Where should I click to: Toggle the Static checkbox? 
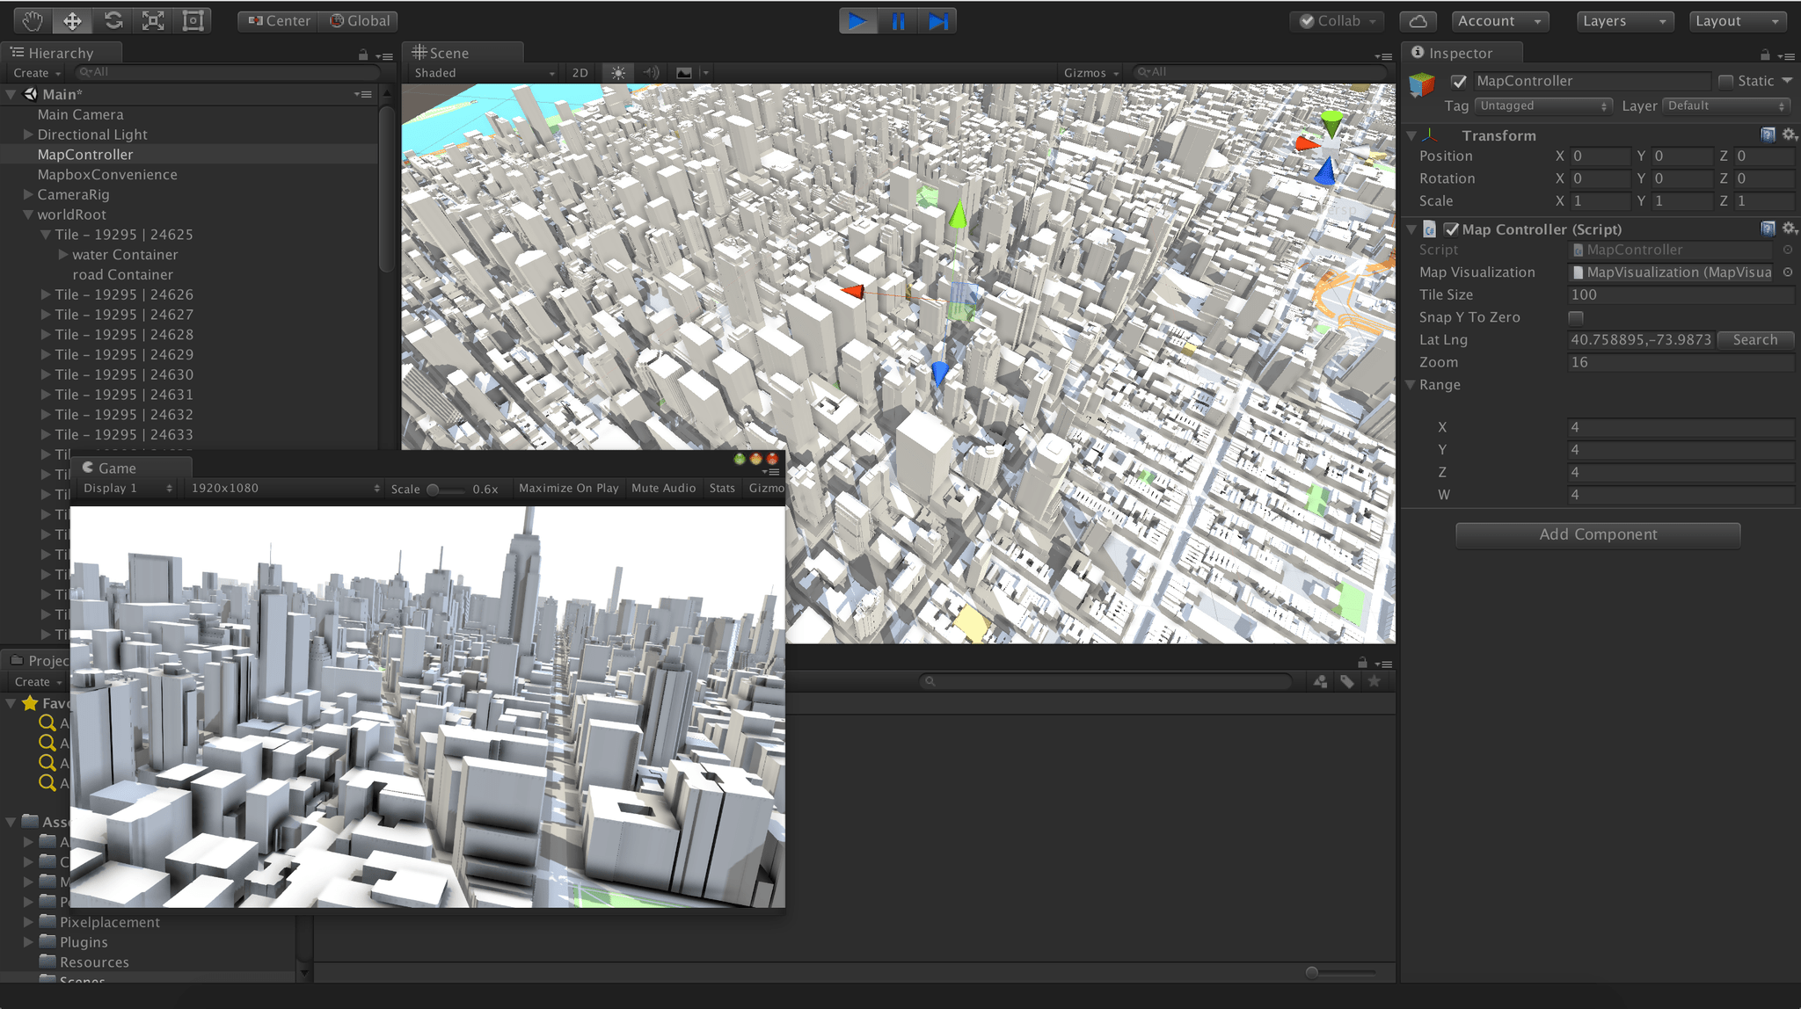click(x=1725, y=81)
